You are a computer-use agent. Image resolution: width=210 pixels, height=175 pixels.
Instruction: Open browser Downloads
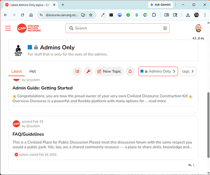click(188, 15)
